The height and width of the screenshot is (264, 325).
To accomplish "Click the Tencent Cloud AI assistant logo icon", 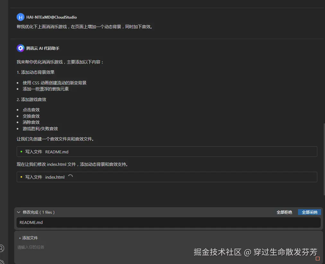I will (x=20, y=48).
